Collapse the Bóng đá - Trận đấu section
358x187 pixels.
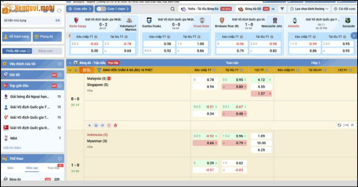(69, 63)
